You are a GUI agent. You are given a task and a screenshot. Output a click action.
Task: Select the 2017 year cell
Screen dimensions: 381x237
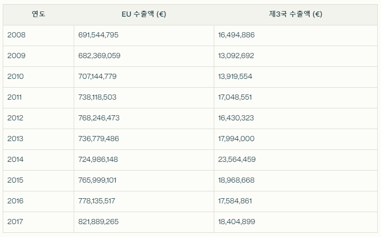tap(38, 222)
